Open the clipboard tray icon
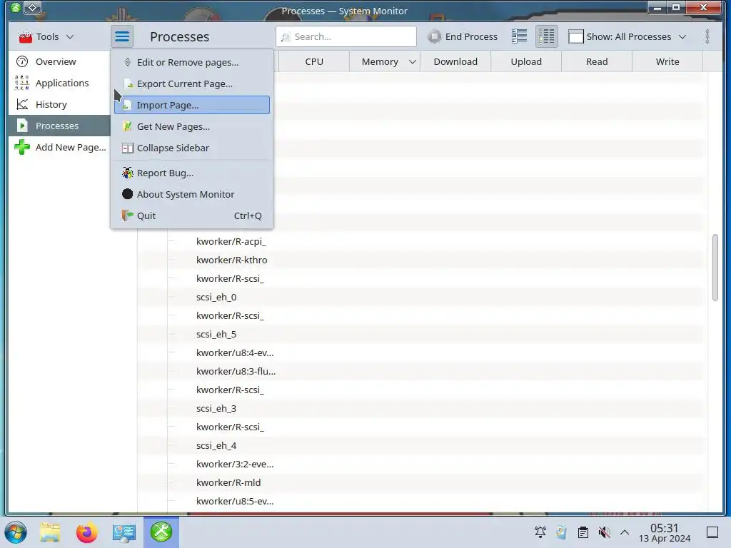This screenshot has height=548, width=731. (583, 532)
